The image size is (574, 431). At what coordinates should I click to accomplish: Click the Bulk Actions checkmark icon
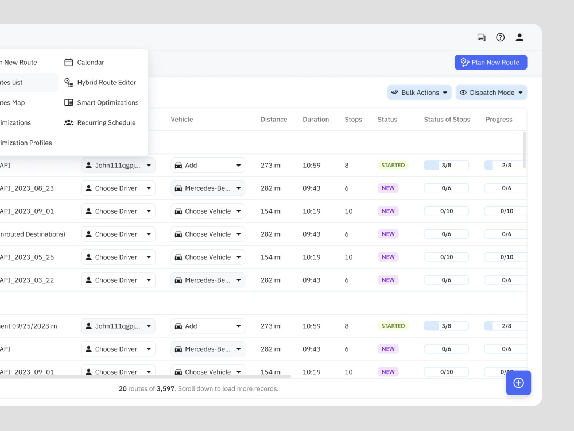(x=395, y=93)
